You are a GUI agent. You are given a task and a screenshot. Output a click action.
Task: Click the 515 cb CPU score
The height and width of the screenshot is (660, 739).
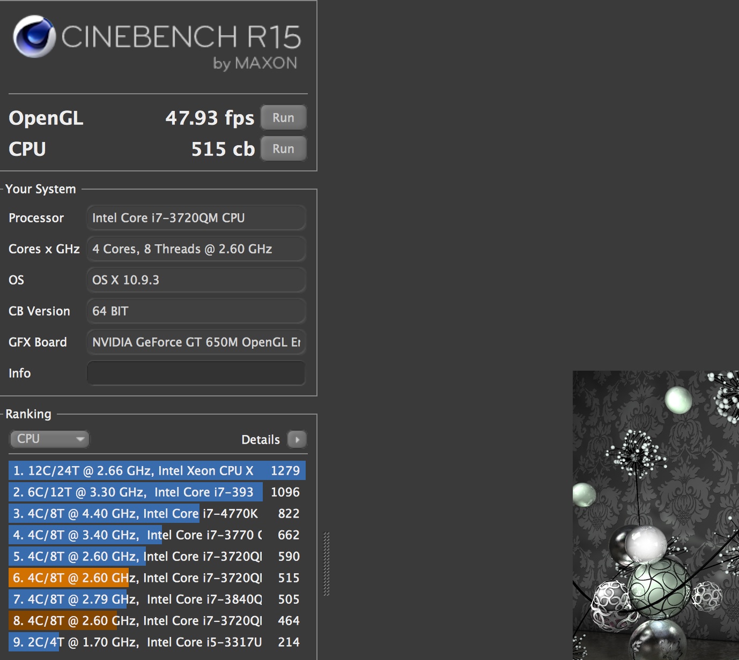(223, 149)
